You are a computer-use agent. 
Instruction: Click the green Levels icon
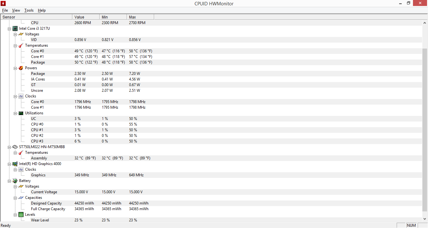pos(21,215)
